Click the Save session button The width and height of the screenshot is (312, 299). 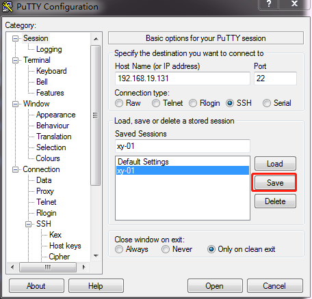click(x=275, y=183)
